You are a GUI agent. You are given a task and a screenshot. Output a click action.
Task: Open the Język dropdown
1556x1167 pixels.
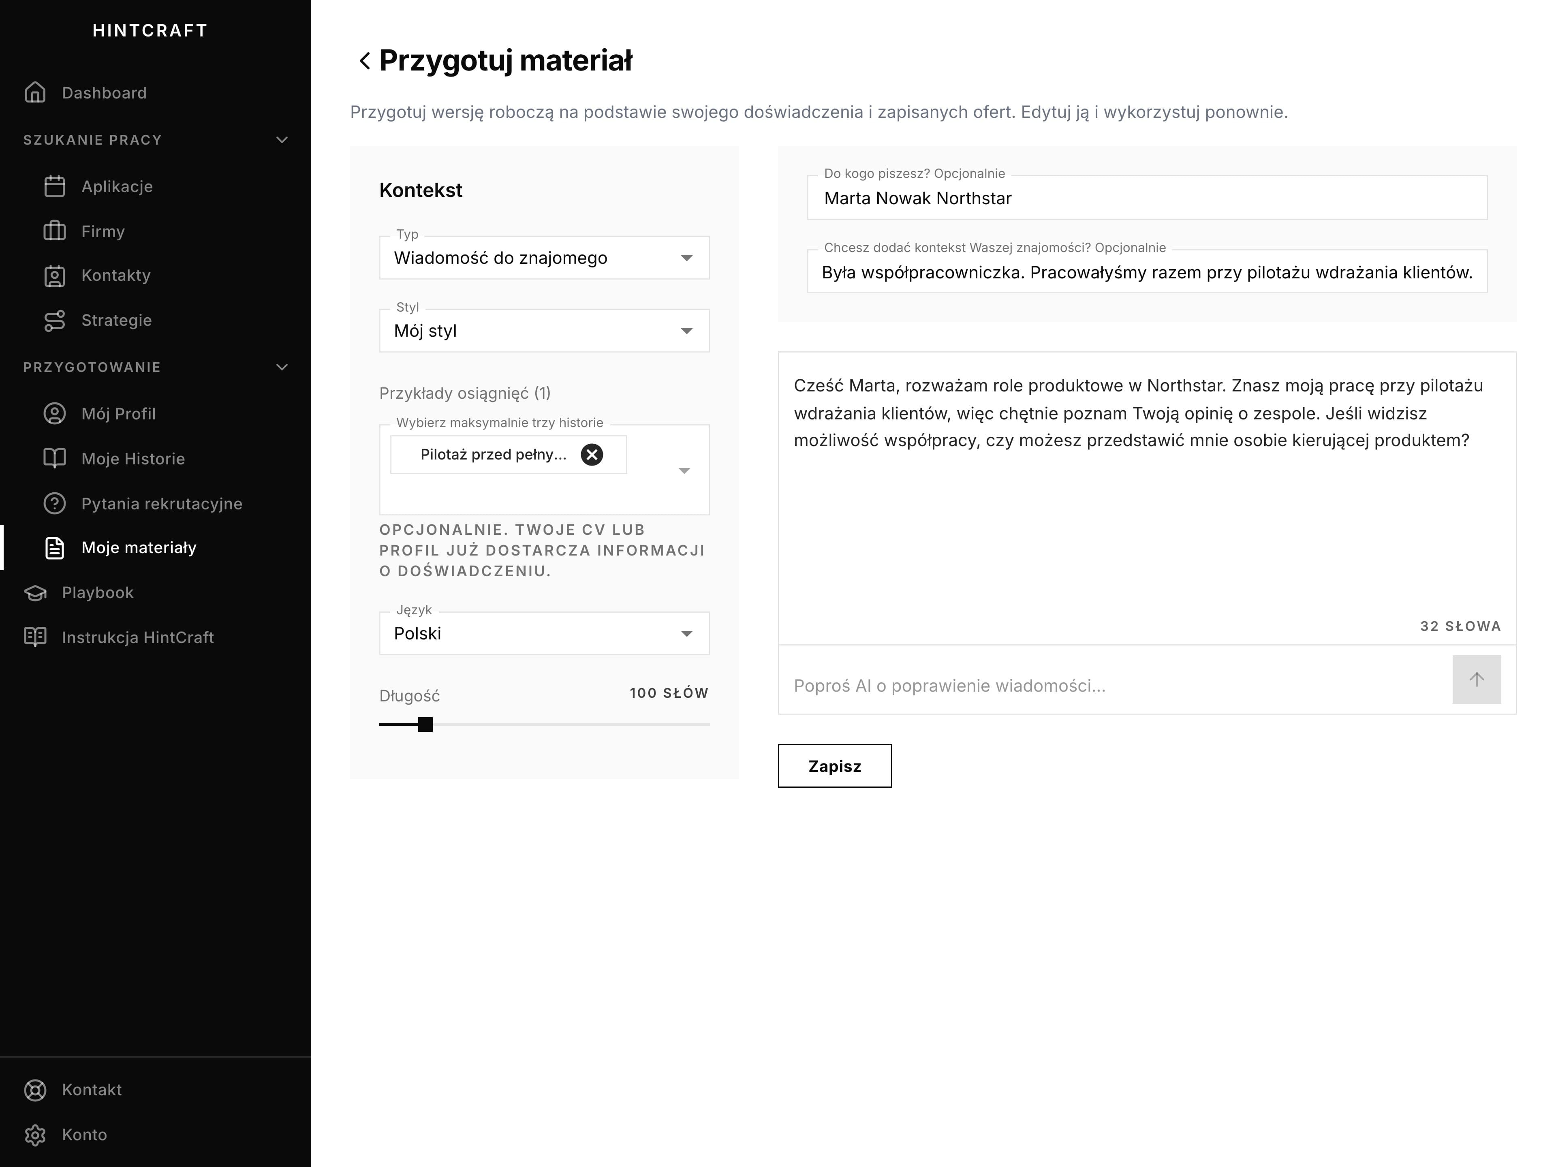[544, 633]
